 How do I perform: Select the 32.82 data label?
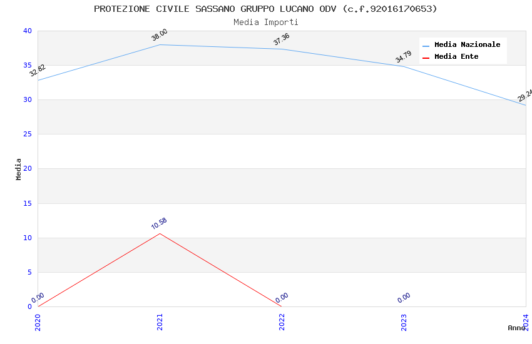tap(38, 71)
